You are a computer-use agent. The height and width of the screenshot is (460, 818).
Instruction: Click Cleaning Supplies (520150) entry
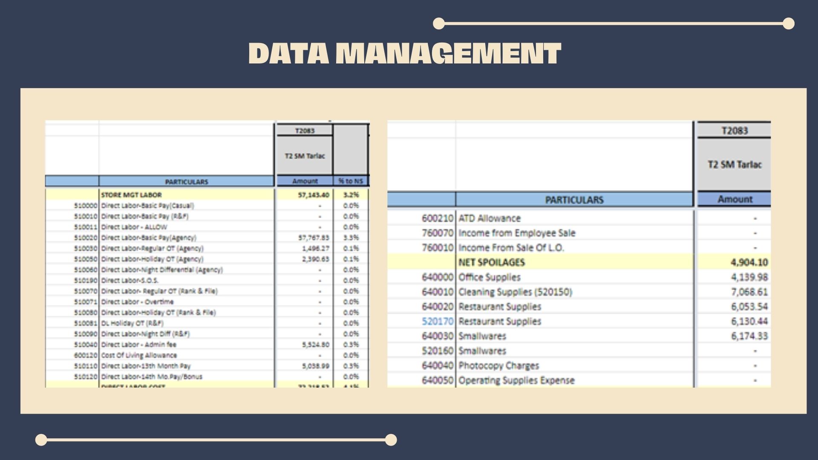515,292
